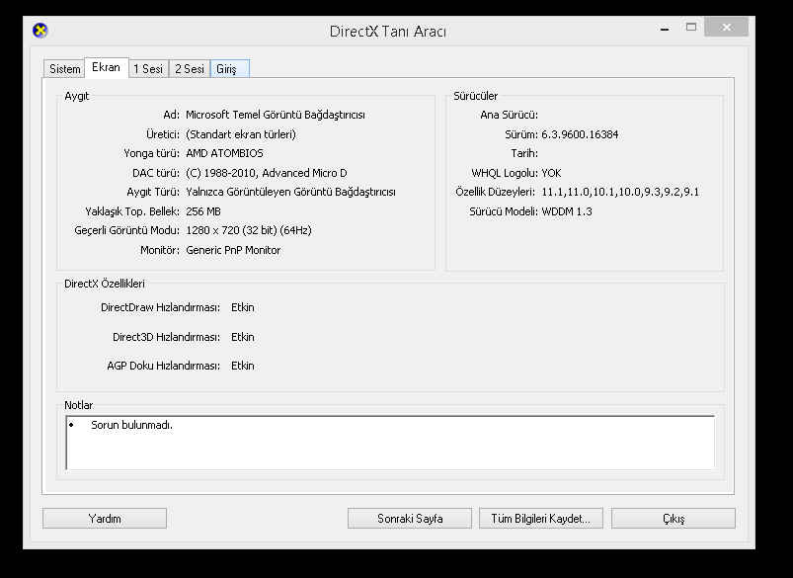The image size is (793, 578).
Task: Click driver version '6.3.9600.16384'
Action: (580, 134)
